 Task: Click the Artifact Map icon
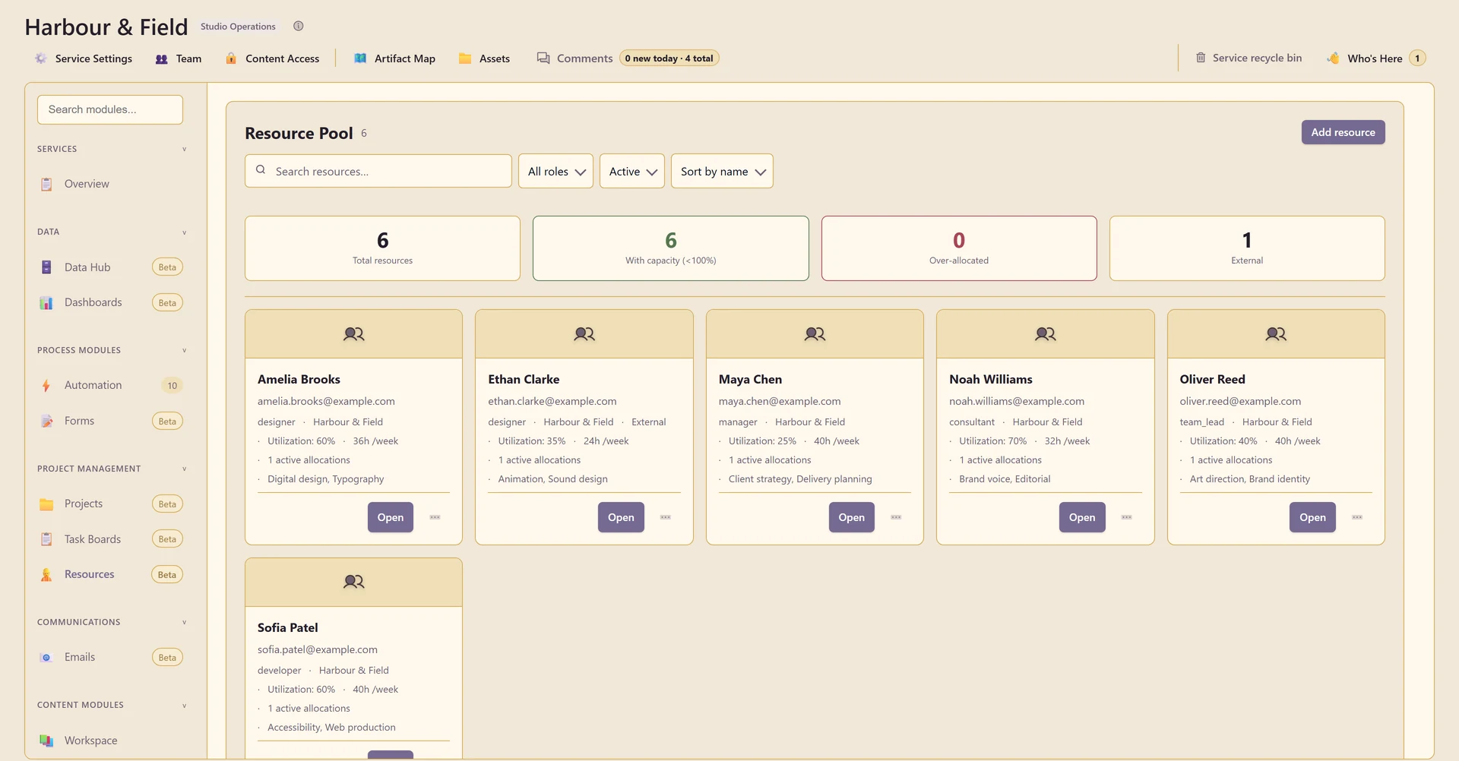(360, 58)
